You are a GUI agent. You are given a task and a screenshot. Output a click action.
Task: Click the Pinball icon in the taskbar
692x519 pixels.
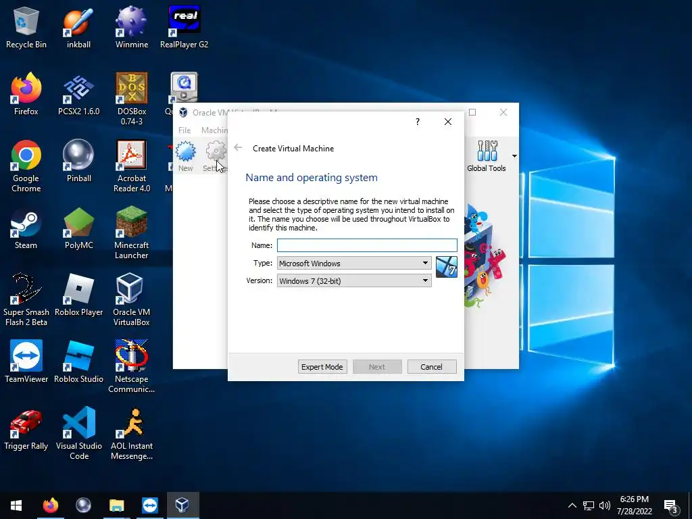83,505
